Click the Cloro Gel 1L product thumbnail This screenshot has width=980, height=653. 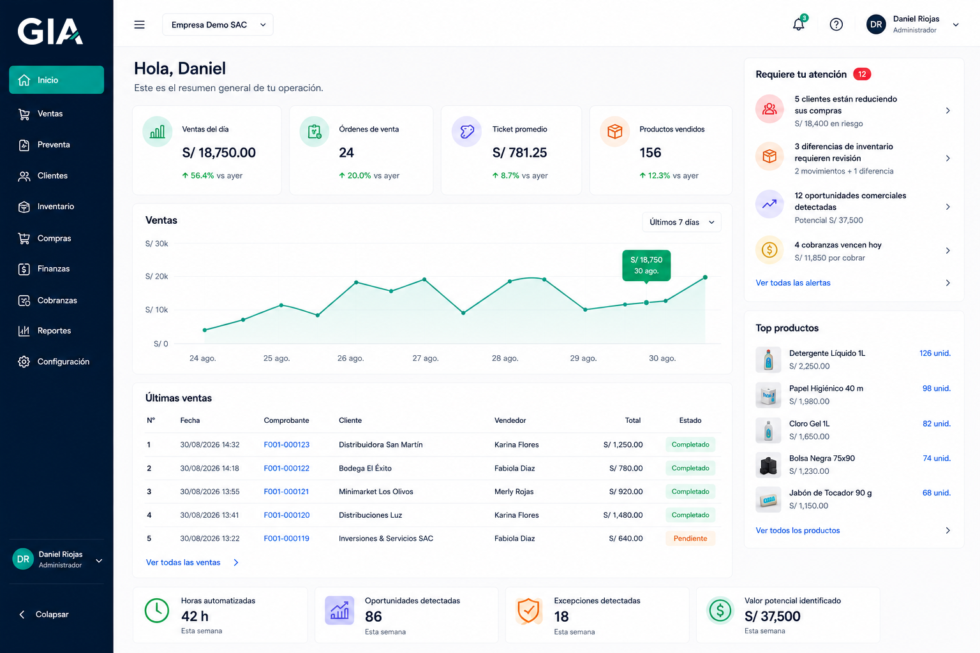(768, 430)
